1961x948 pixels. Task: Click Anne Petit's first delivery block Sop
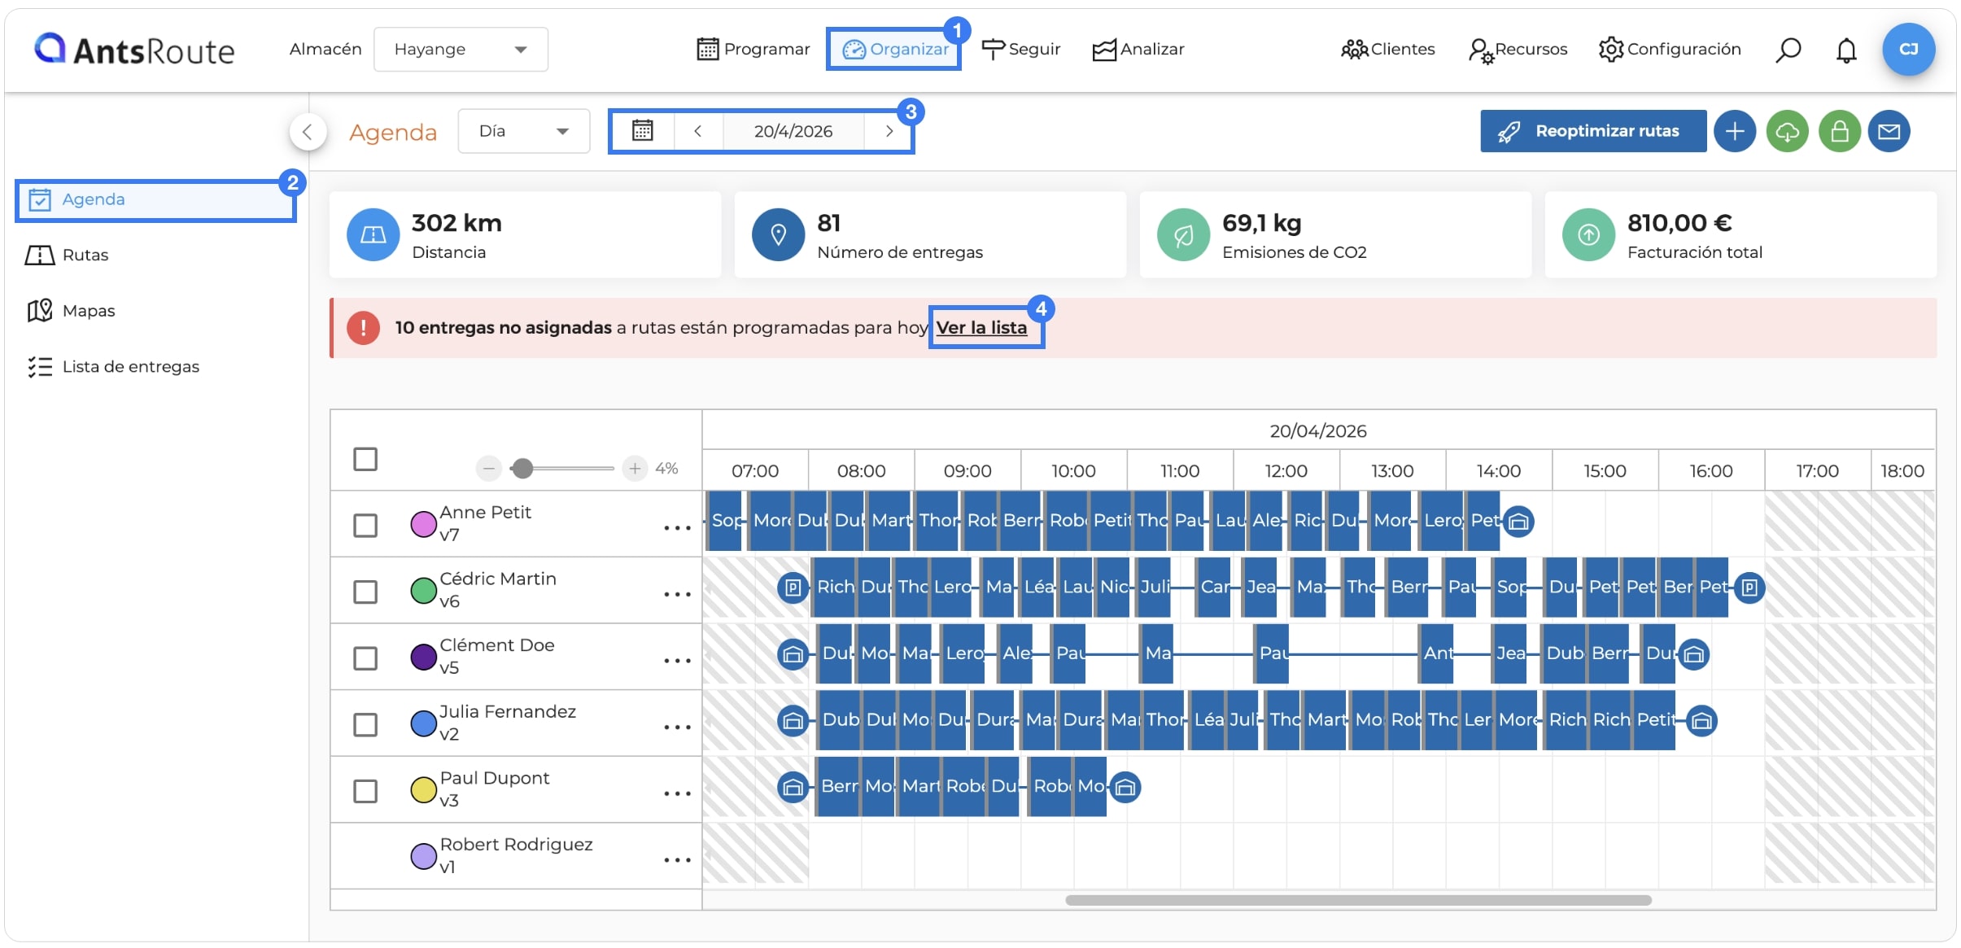(x=725, y=521)
